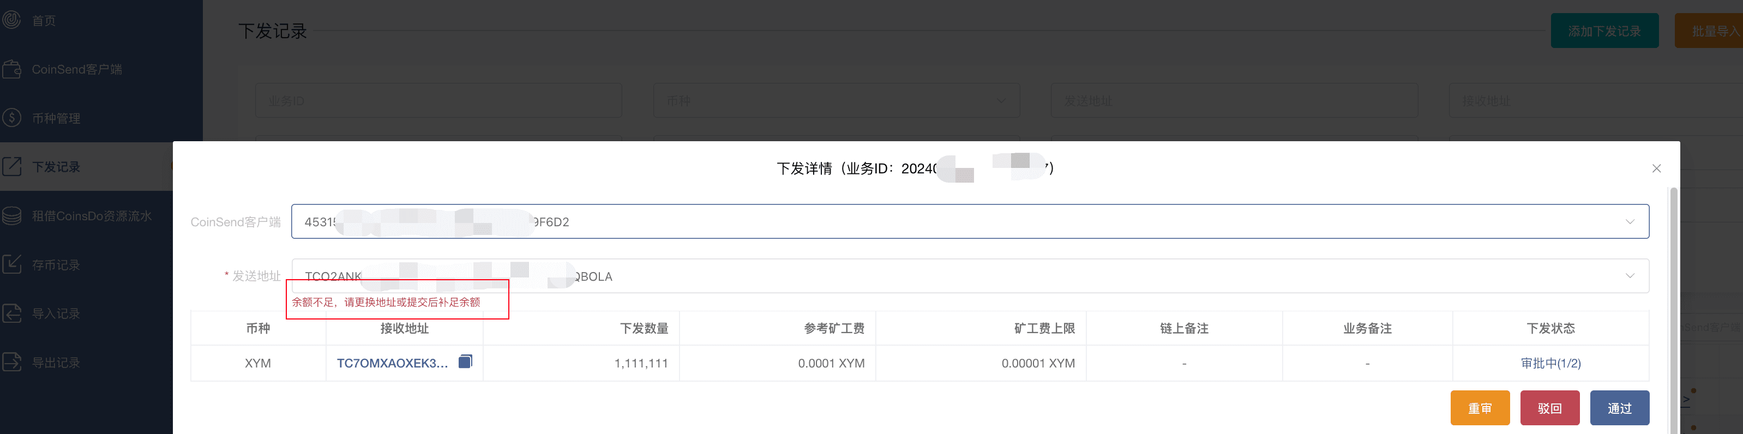The image size is (1743, 434).
Task: Approve with the blue 通过 button
Action: tap(1619, 408)
